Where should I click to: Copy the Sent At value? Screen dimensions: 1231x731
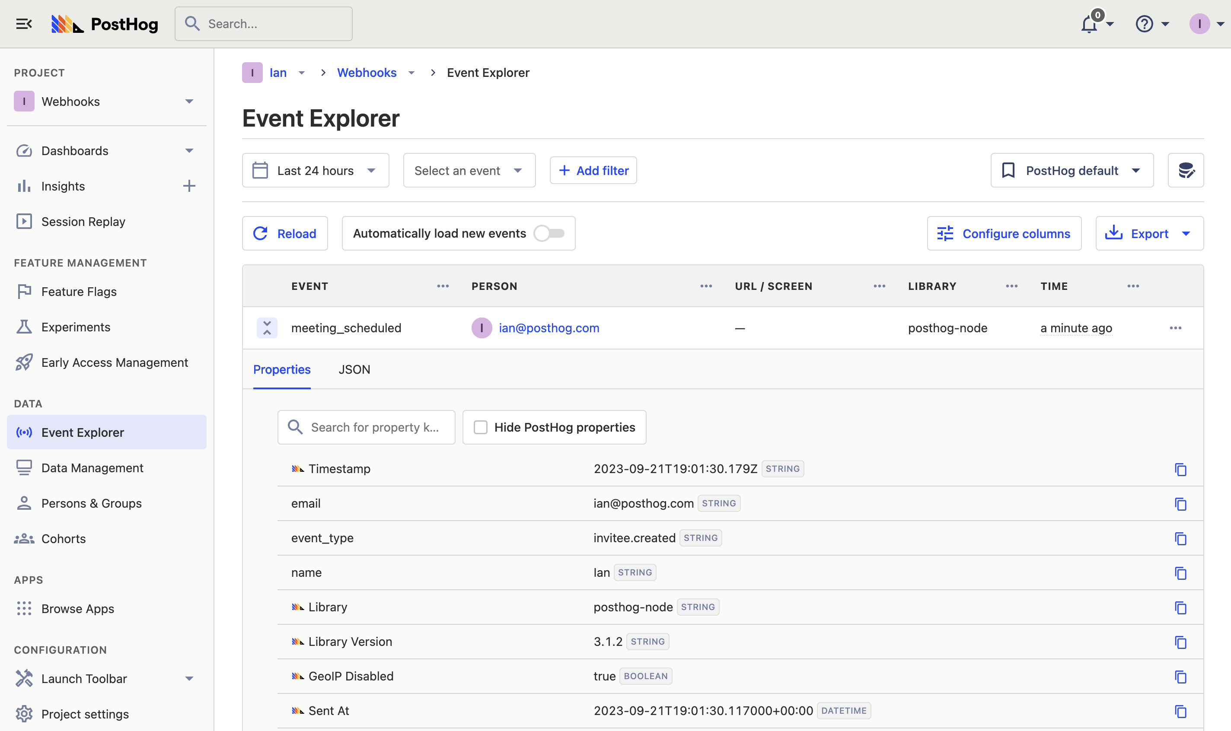tap(1180, 711)
